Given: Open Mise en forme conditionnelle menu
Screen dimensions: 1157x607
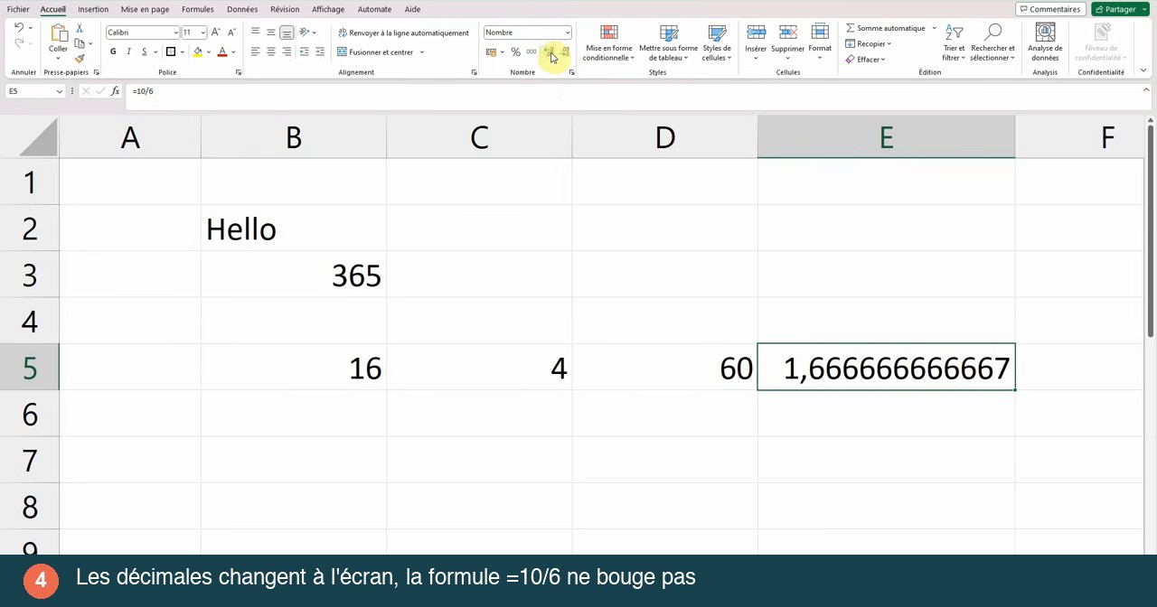Looking at the screenshot, I should pos(608,43).
